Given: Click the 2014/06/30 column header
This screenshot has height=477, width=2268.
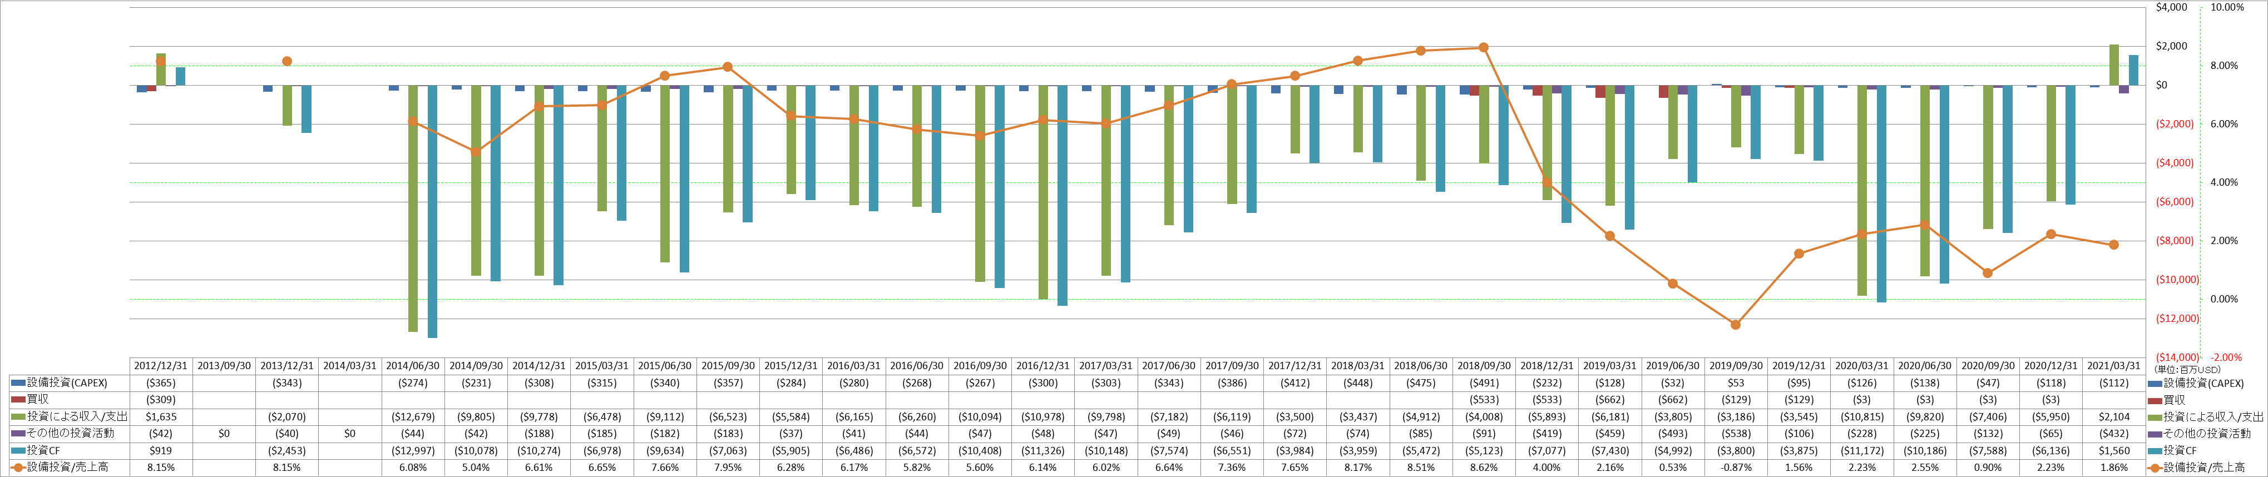Looking at the screenshot, I should coord(413,366).
